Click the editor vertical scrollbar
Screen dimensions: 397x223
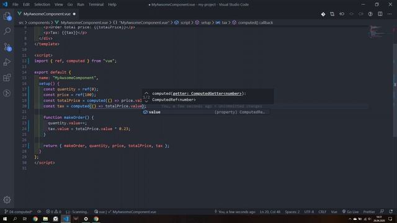point(395,90)
